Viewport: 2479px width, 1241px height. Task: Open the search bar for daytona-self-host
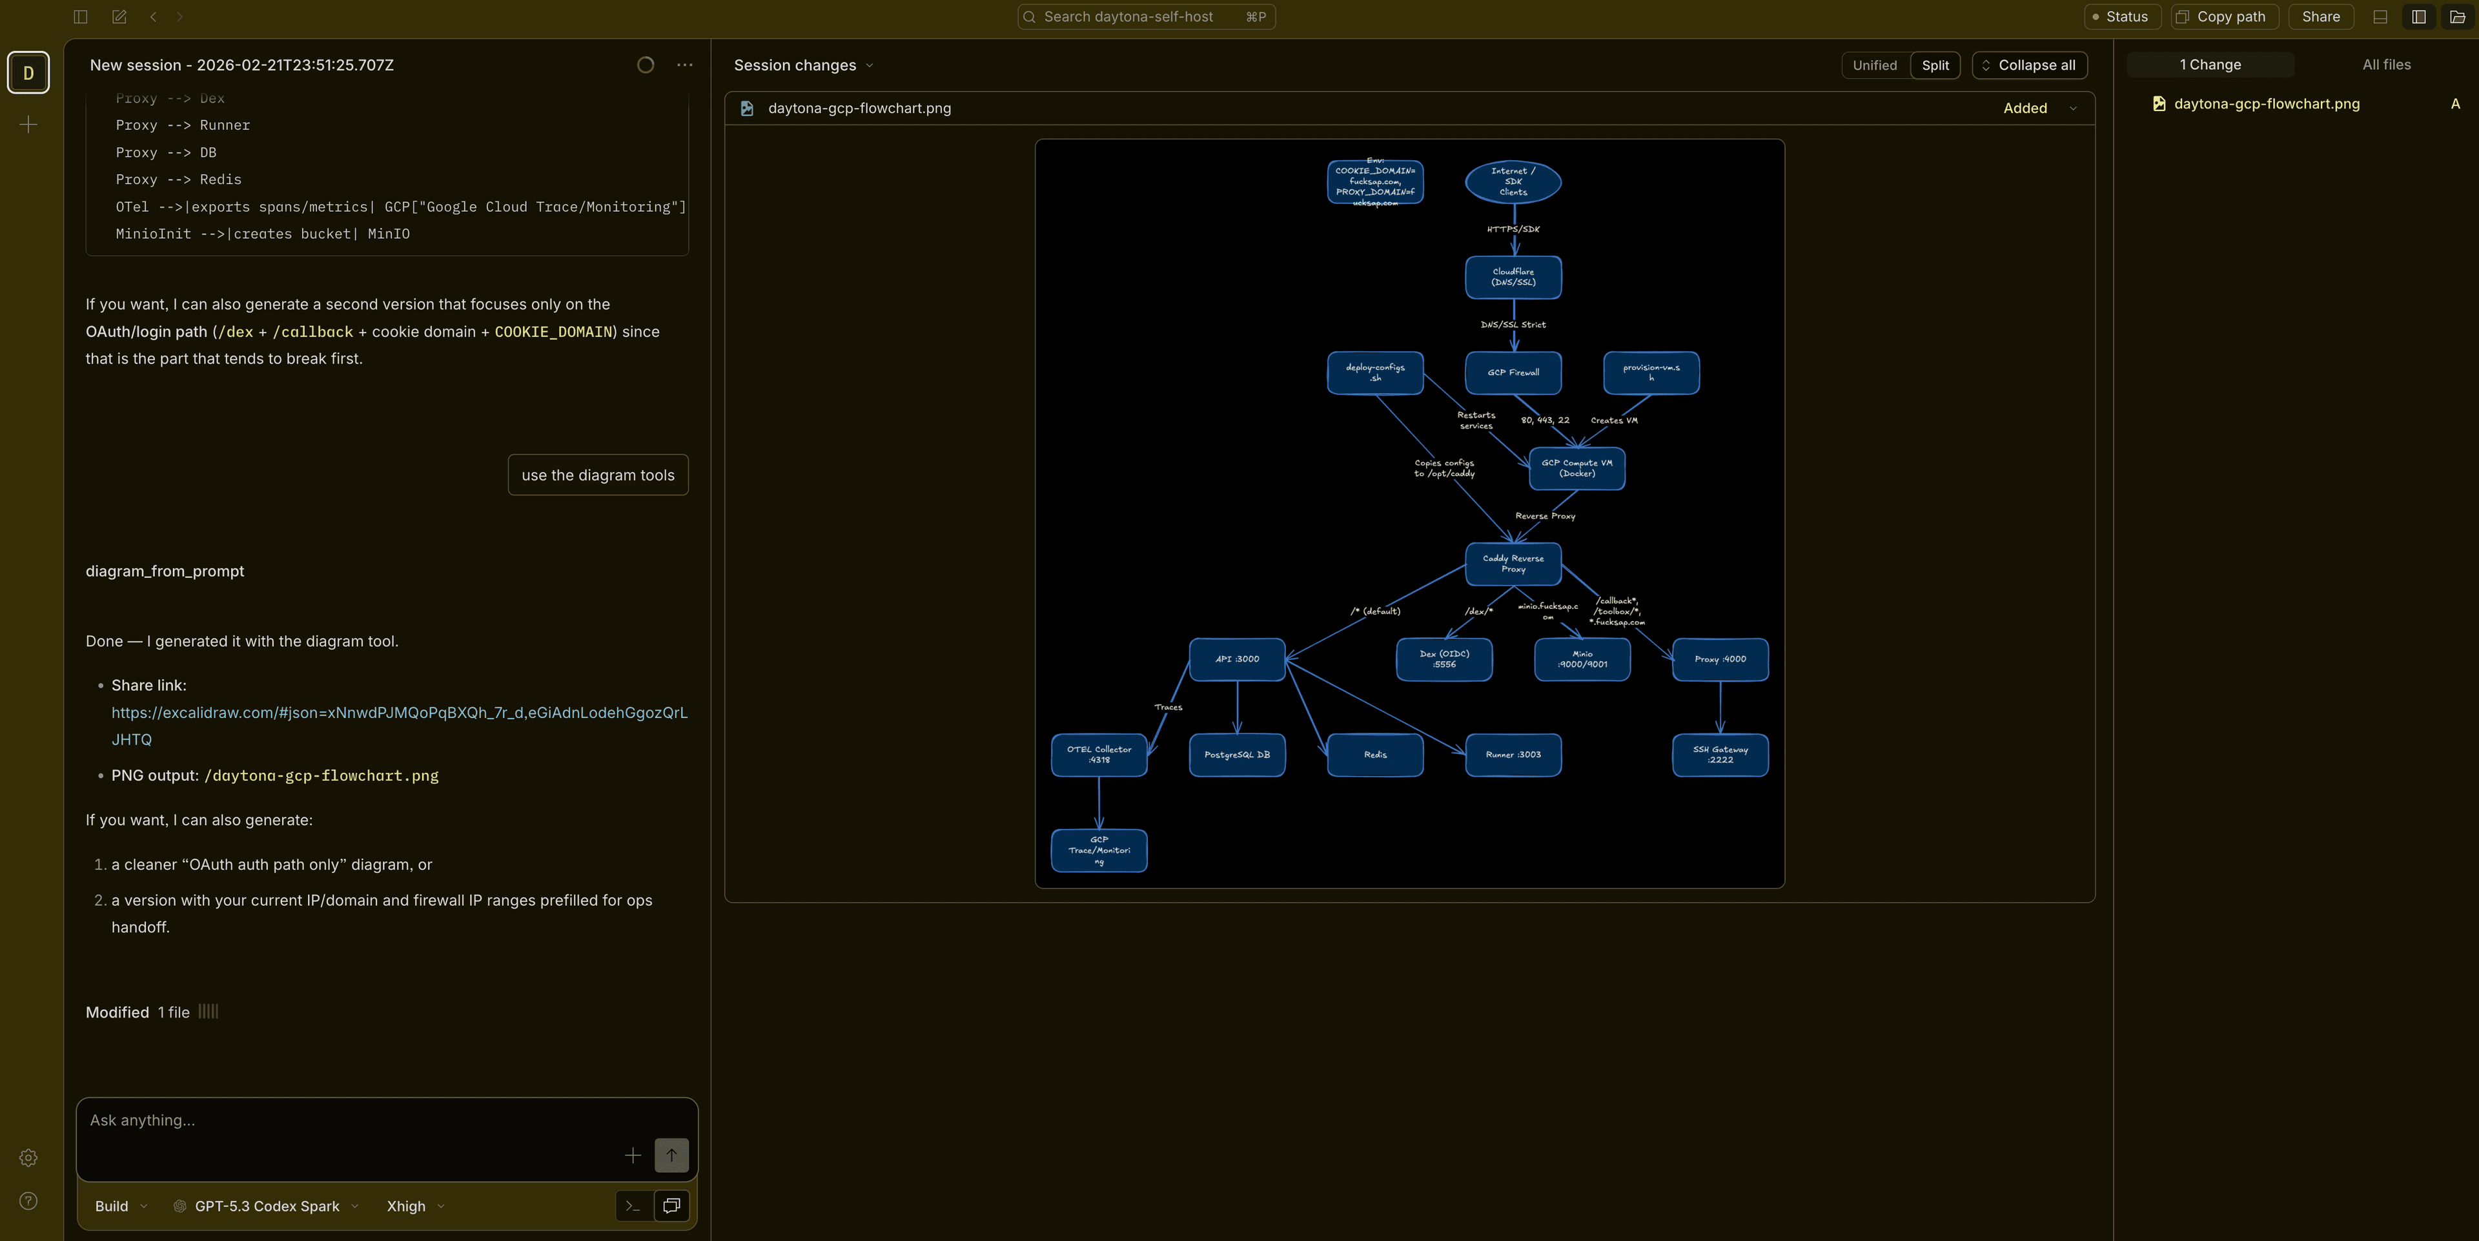(1145, 16)
